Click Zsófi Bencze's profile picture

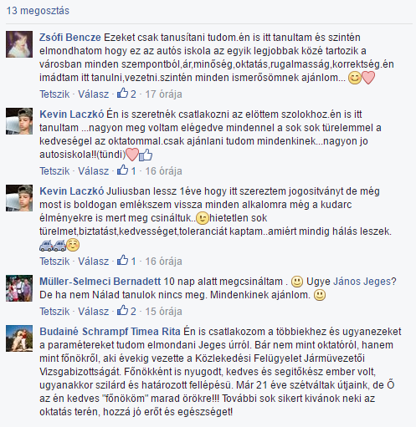click(x=19, y=44)
